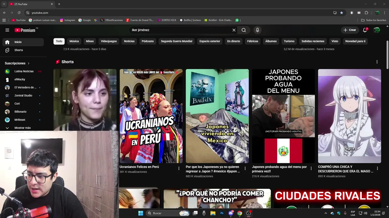
Task: Open the YouTube hamburger guide menu
Action: [7, 30]
